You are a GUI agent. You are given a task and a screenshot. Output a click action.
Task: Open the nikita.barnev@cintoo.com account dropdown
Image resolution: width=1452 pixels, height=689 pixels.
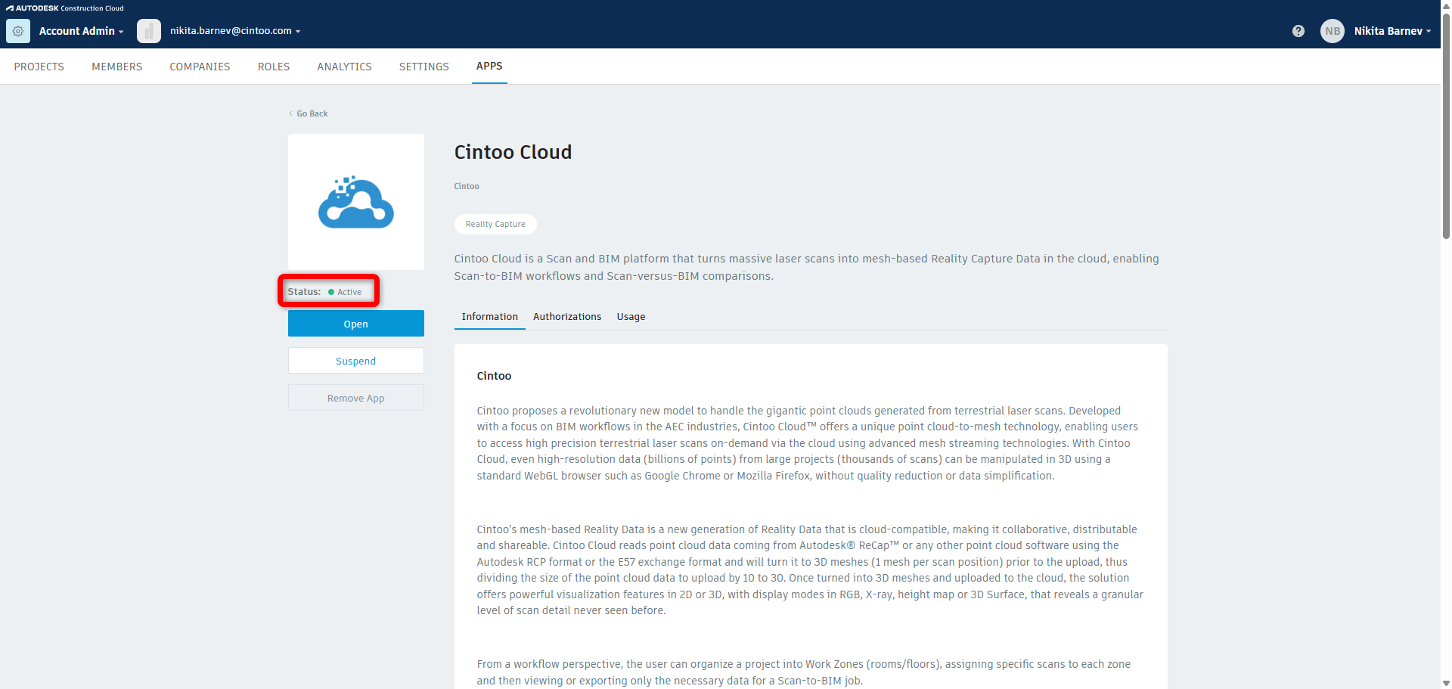[235, 31]
